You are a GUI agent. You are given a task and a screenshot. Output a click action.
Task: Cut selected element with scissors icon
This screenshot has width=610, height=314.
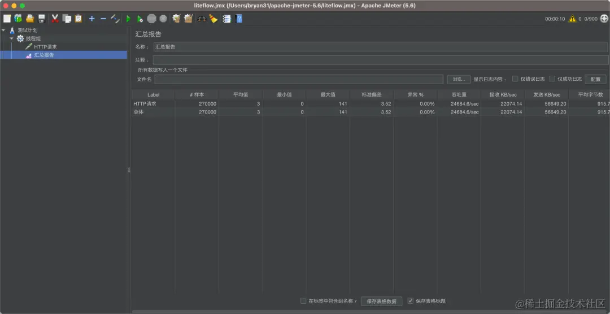click(x=55, y=18)
